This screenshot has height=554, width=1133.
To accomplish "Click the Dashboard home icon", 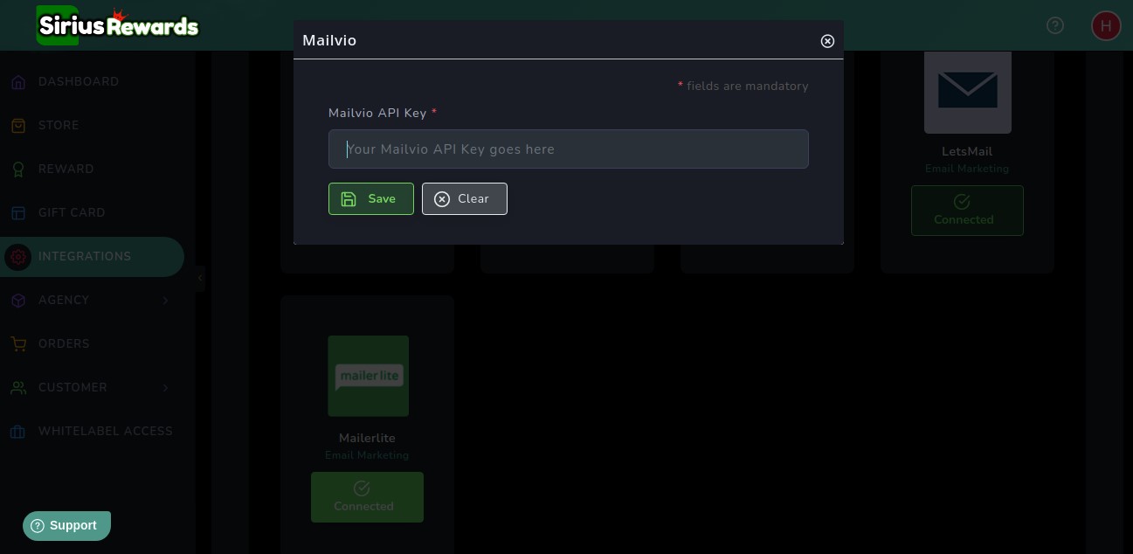I will tap(18, 82).
